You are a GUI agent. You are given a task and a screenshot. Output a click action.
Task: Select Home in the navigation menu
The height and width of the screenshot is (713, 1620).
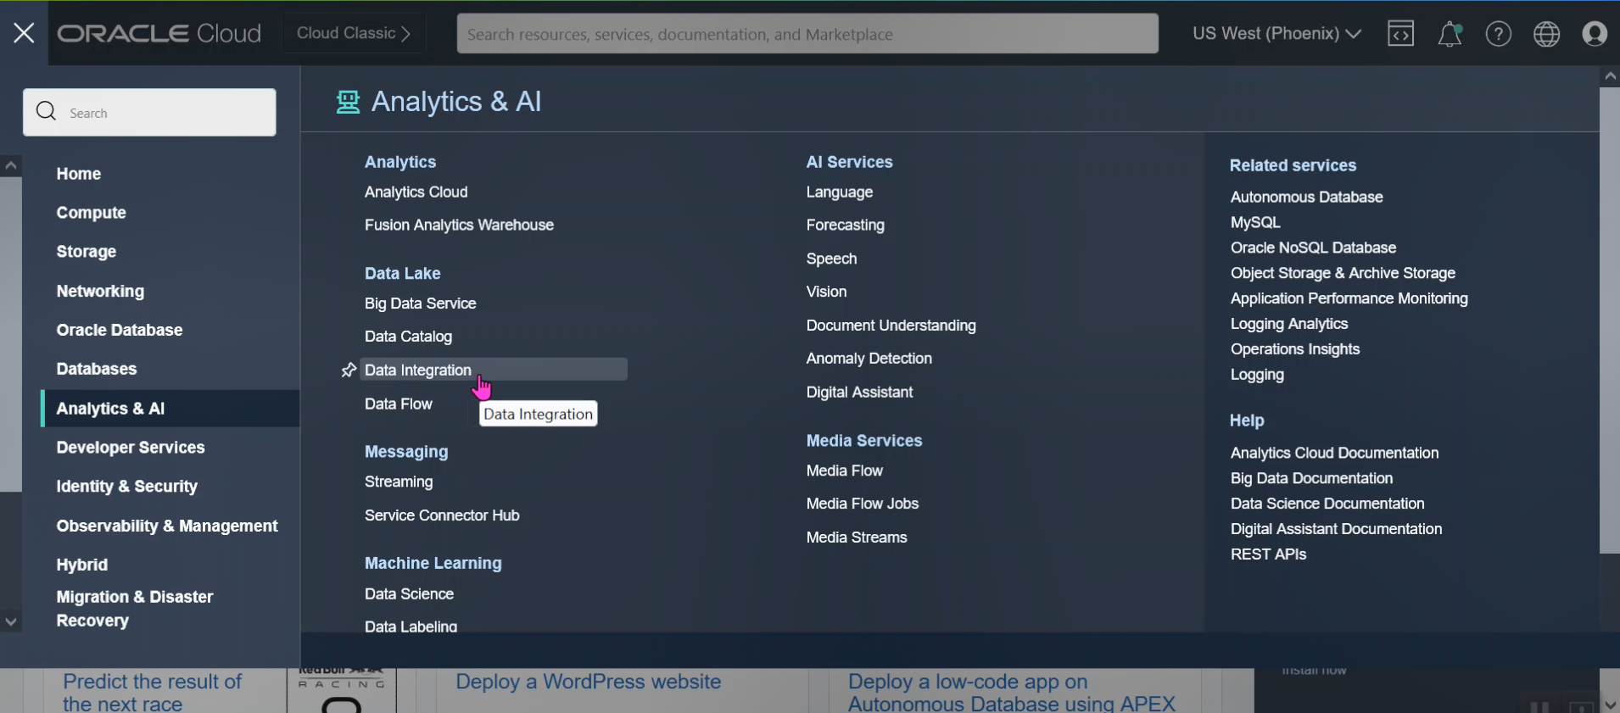tap(79, 174)
